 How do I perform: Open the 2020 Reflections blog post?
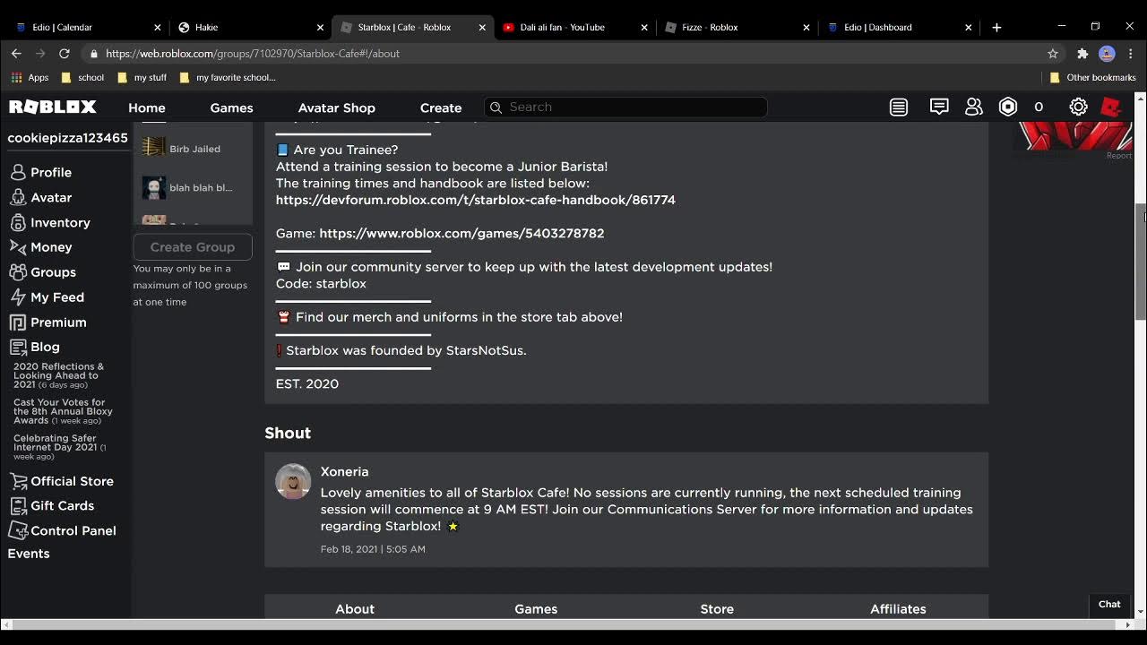(58, 375)
